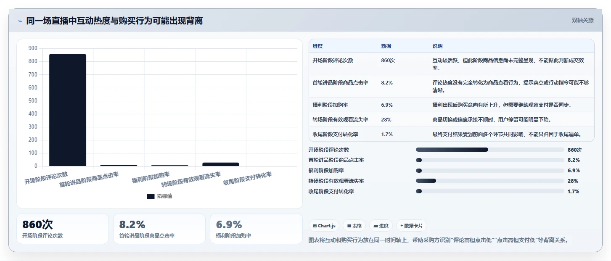Click table cell 福利阶段加购率
The width and height of the screenshot is (611, 261).
[x=331, y=105]
